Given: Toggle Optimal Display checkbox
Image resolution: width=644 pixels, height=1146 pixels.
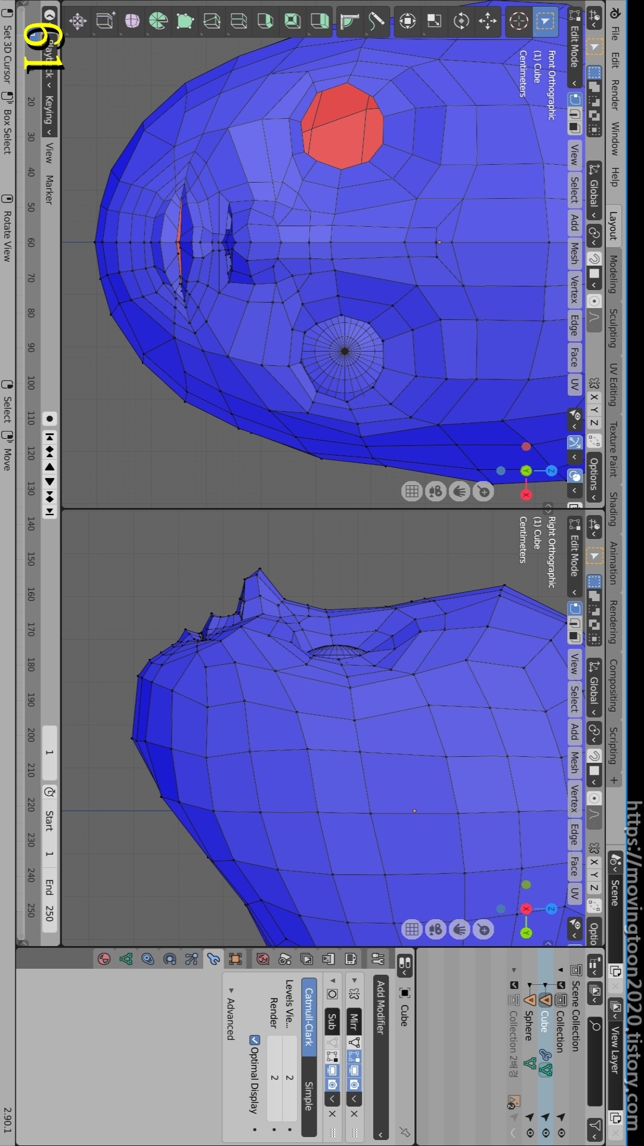Looking at the screenshot, I should [x=255, y=1040].
